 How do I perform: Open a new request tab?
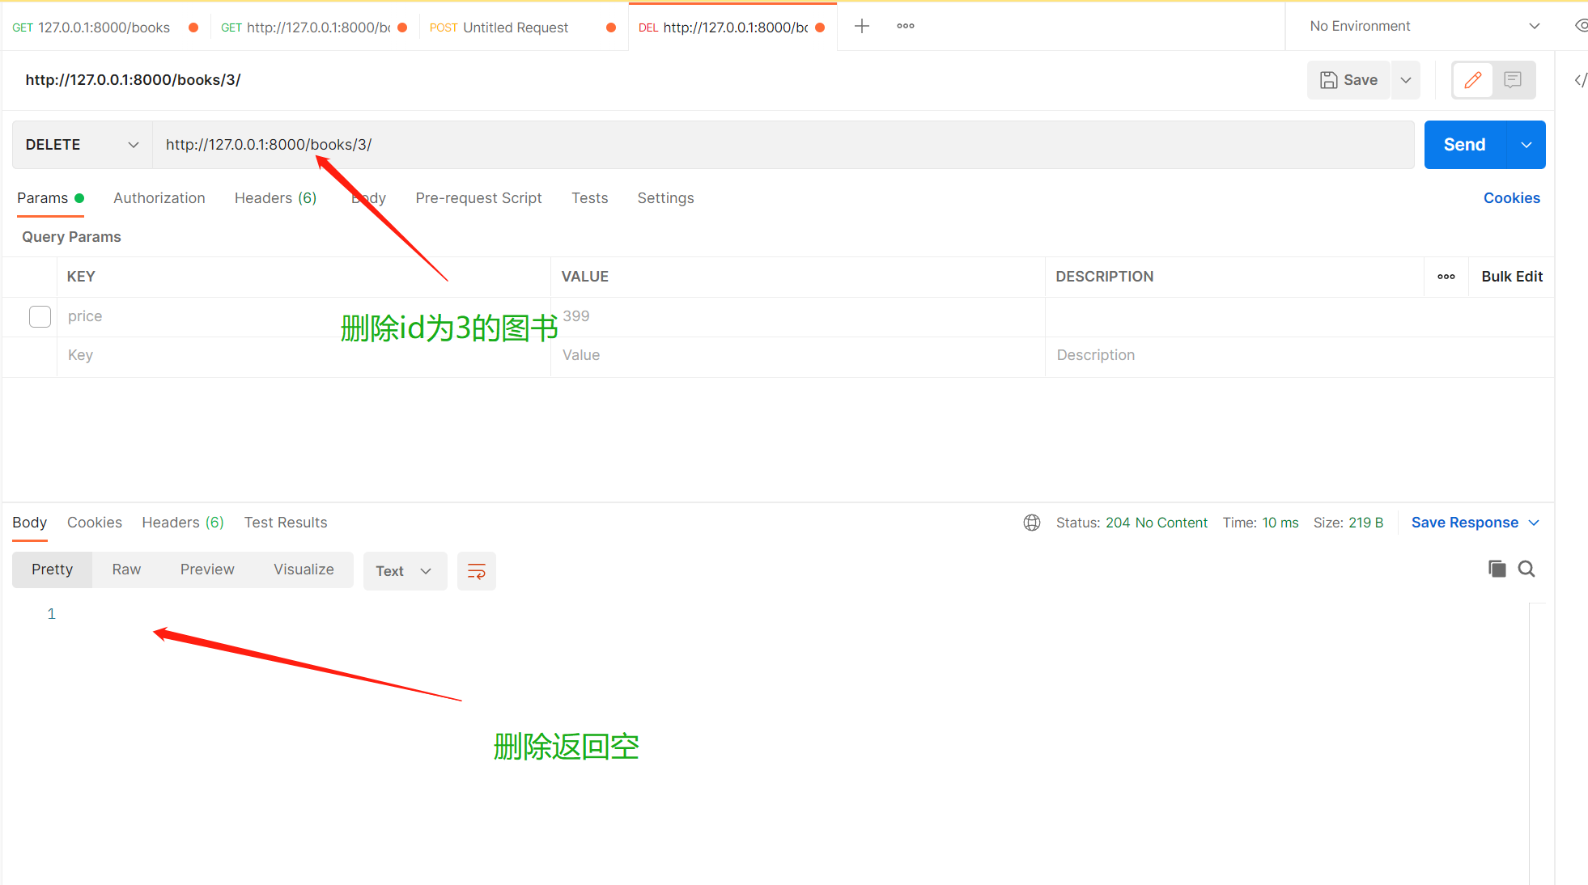coord(862,27)
